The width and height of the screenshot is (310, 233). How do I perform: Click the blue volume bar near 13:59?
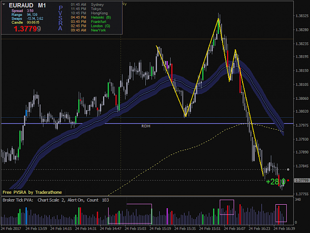pos(26,216)
